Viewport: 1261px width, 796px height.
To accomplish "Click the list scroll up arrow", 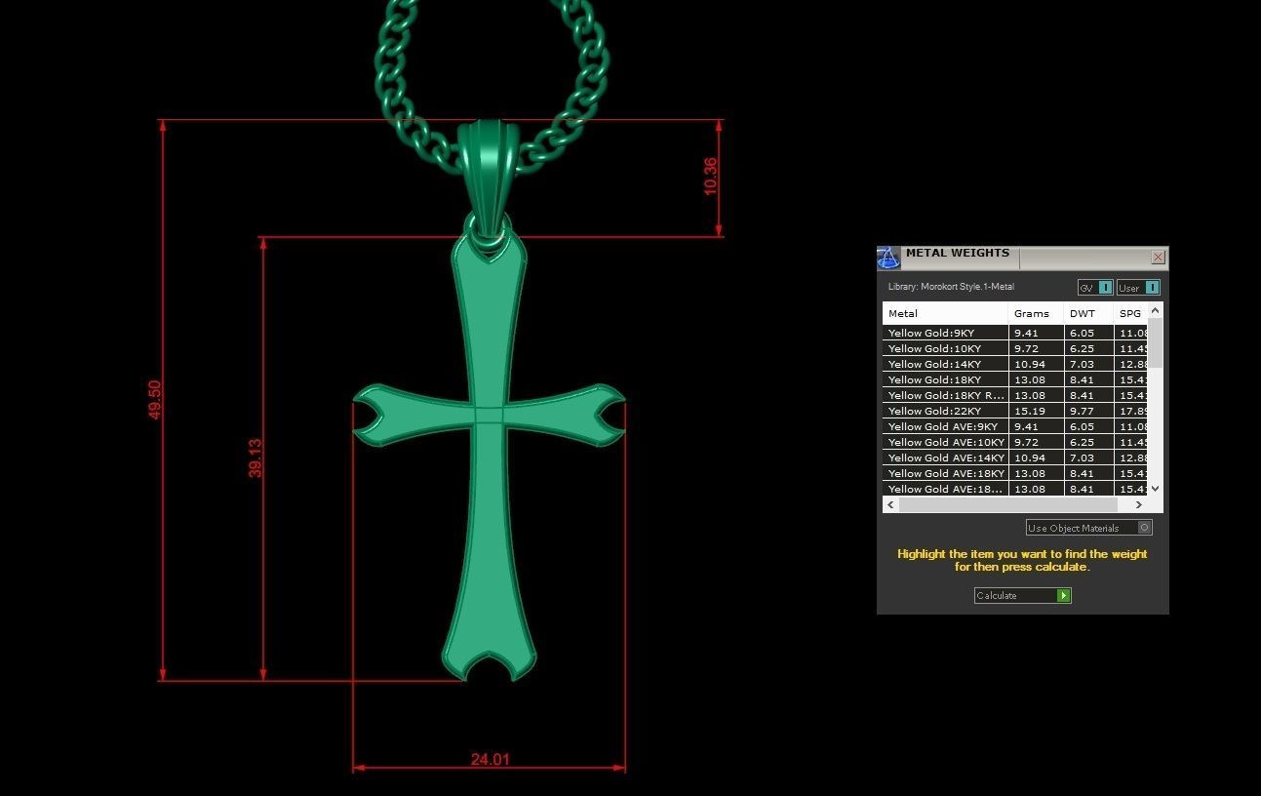I will pyautogui.click(x=1155, y=310).
